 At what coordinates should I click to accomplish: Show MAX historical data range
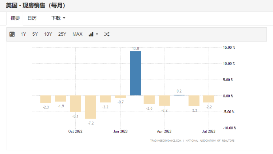click(78, 34)
